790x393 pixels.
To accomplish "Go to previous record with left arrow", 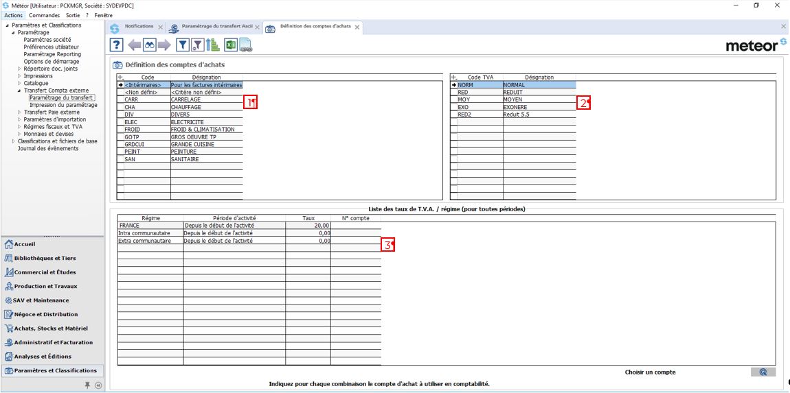I will 135,45.
